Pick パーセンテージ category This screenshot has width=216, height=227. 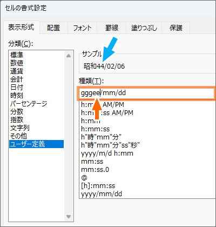pyautogui.click(x=36, y=103)
